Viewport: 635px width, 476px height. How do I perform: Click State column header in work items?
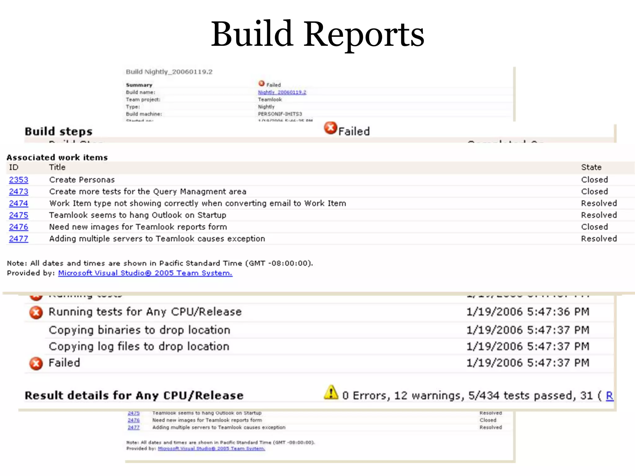591,167
